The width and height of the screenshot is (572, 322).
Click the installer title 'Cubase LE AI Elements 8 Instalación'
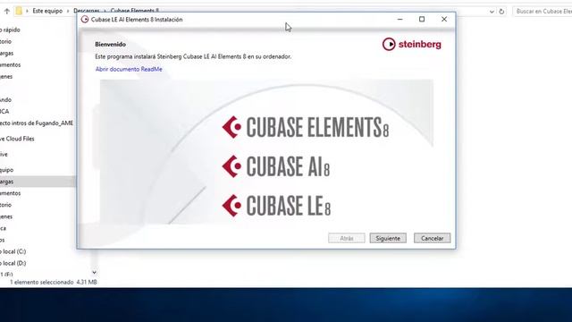137,20
